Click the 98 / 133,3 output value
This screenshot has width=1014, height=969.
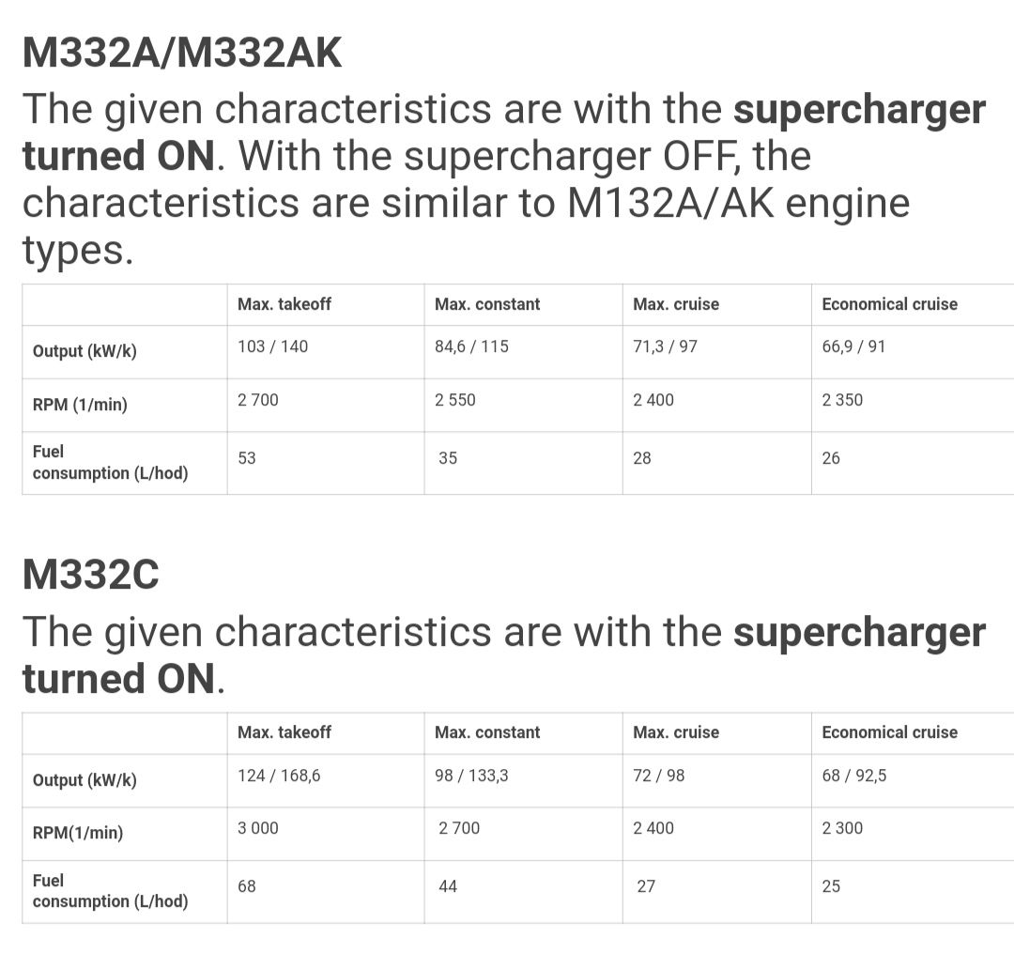pos(471,776)
